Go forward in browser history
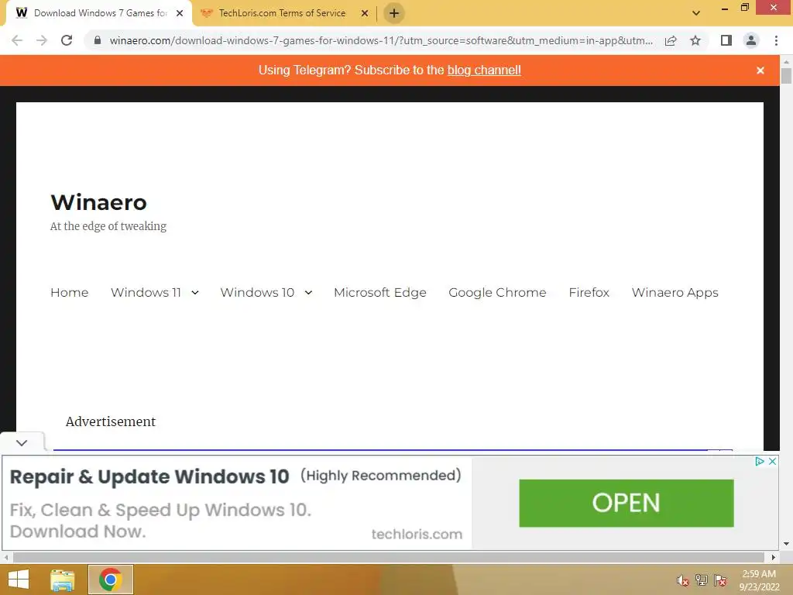The width and height of the screenshot is (793, 595). coord(42,40)
